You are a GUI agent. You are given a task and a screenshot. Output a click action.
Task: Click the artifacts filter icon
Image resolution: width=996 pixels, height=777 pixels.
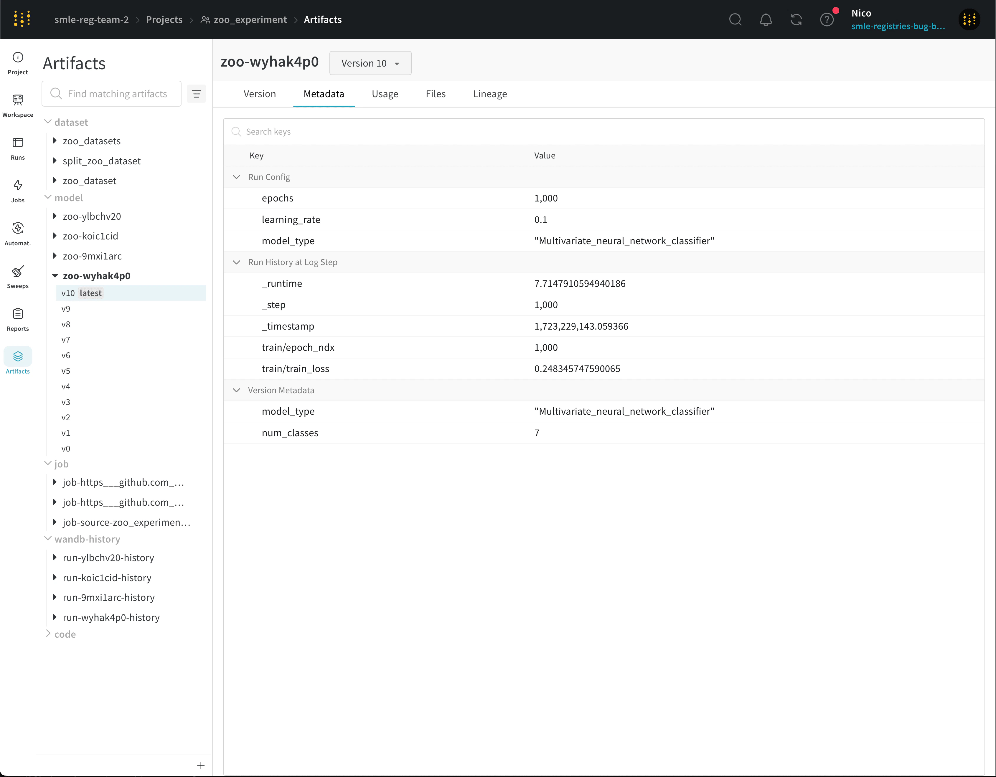click(x=197, y=94)
